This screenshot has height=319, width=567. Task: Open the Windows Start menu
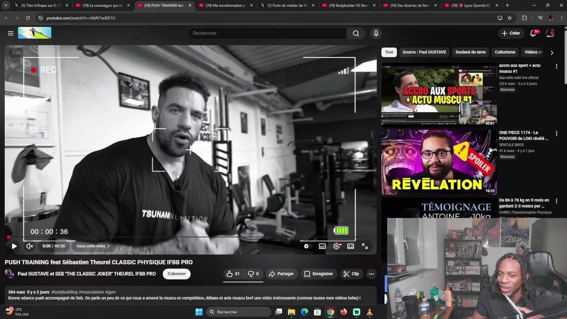point(199,312)
